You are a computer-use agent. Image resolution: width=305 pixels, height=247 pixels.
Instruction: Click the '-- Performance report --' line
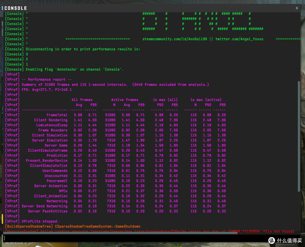pos(47,80)
